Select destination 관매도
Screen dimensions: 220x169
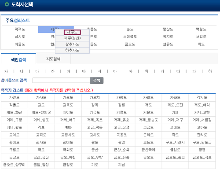click(15, 143)
